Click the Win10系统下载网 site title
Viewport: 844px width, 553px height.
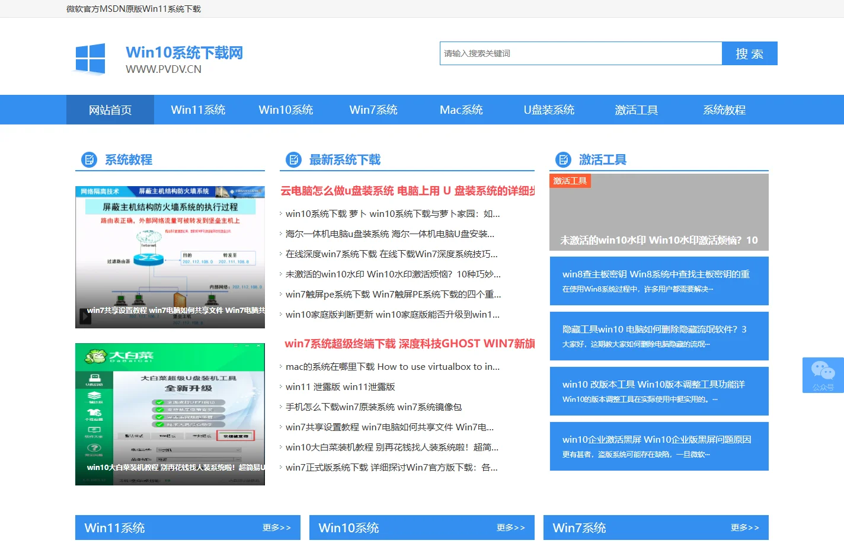coord(184,53)
